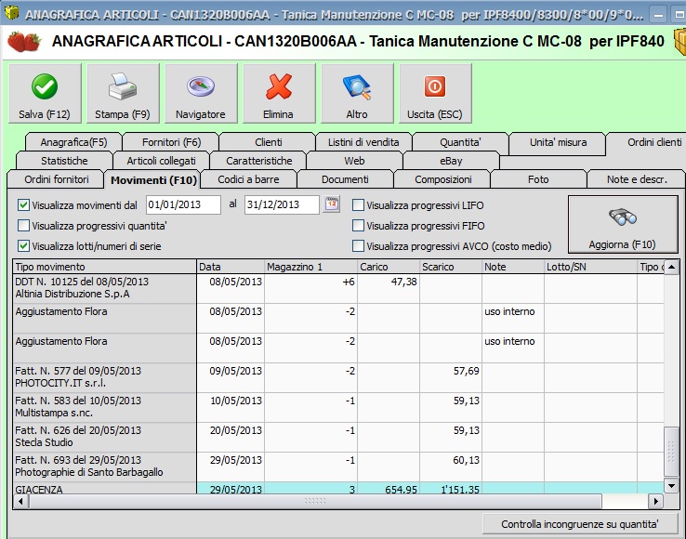Enable Visualizza progressivi AVCO checkbox

(358, 246)
